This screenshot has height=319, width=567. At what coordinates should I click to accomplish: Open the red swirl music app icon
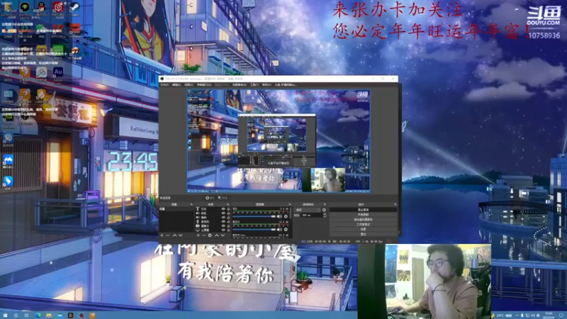(x=58, y=6)
